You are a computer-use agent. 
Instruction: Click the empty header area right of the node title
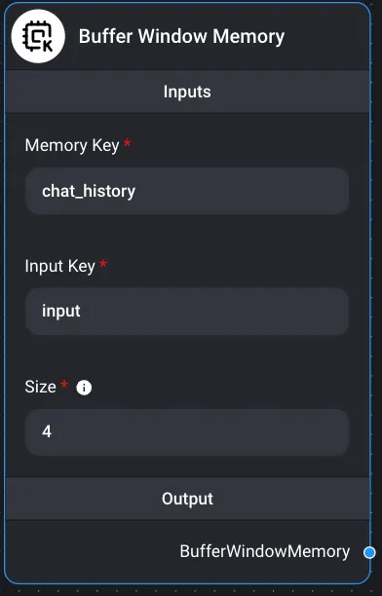point(325,36)
